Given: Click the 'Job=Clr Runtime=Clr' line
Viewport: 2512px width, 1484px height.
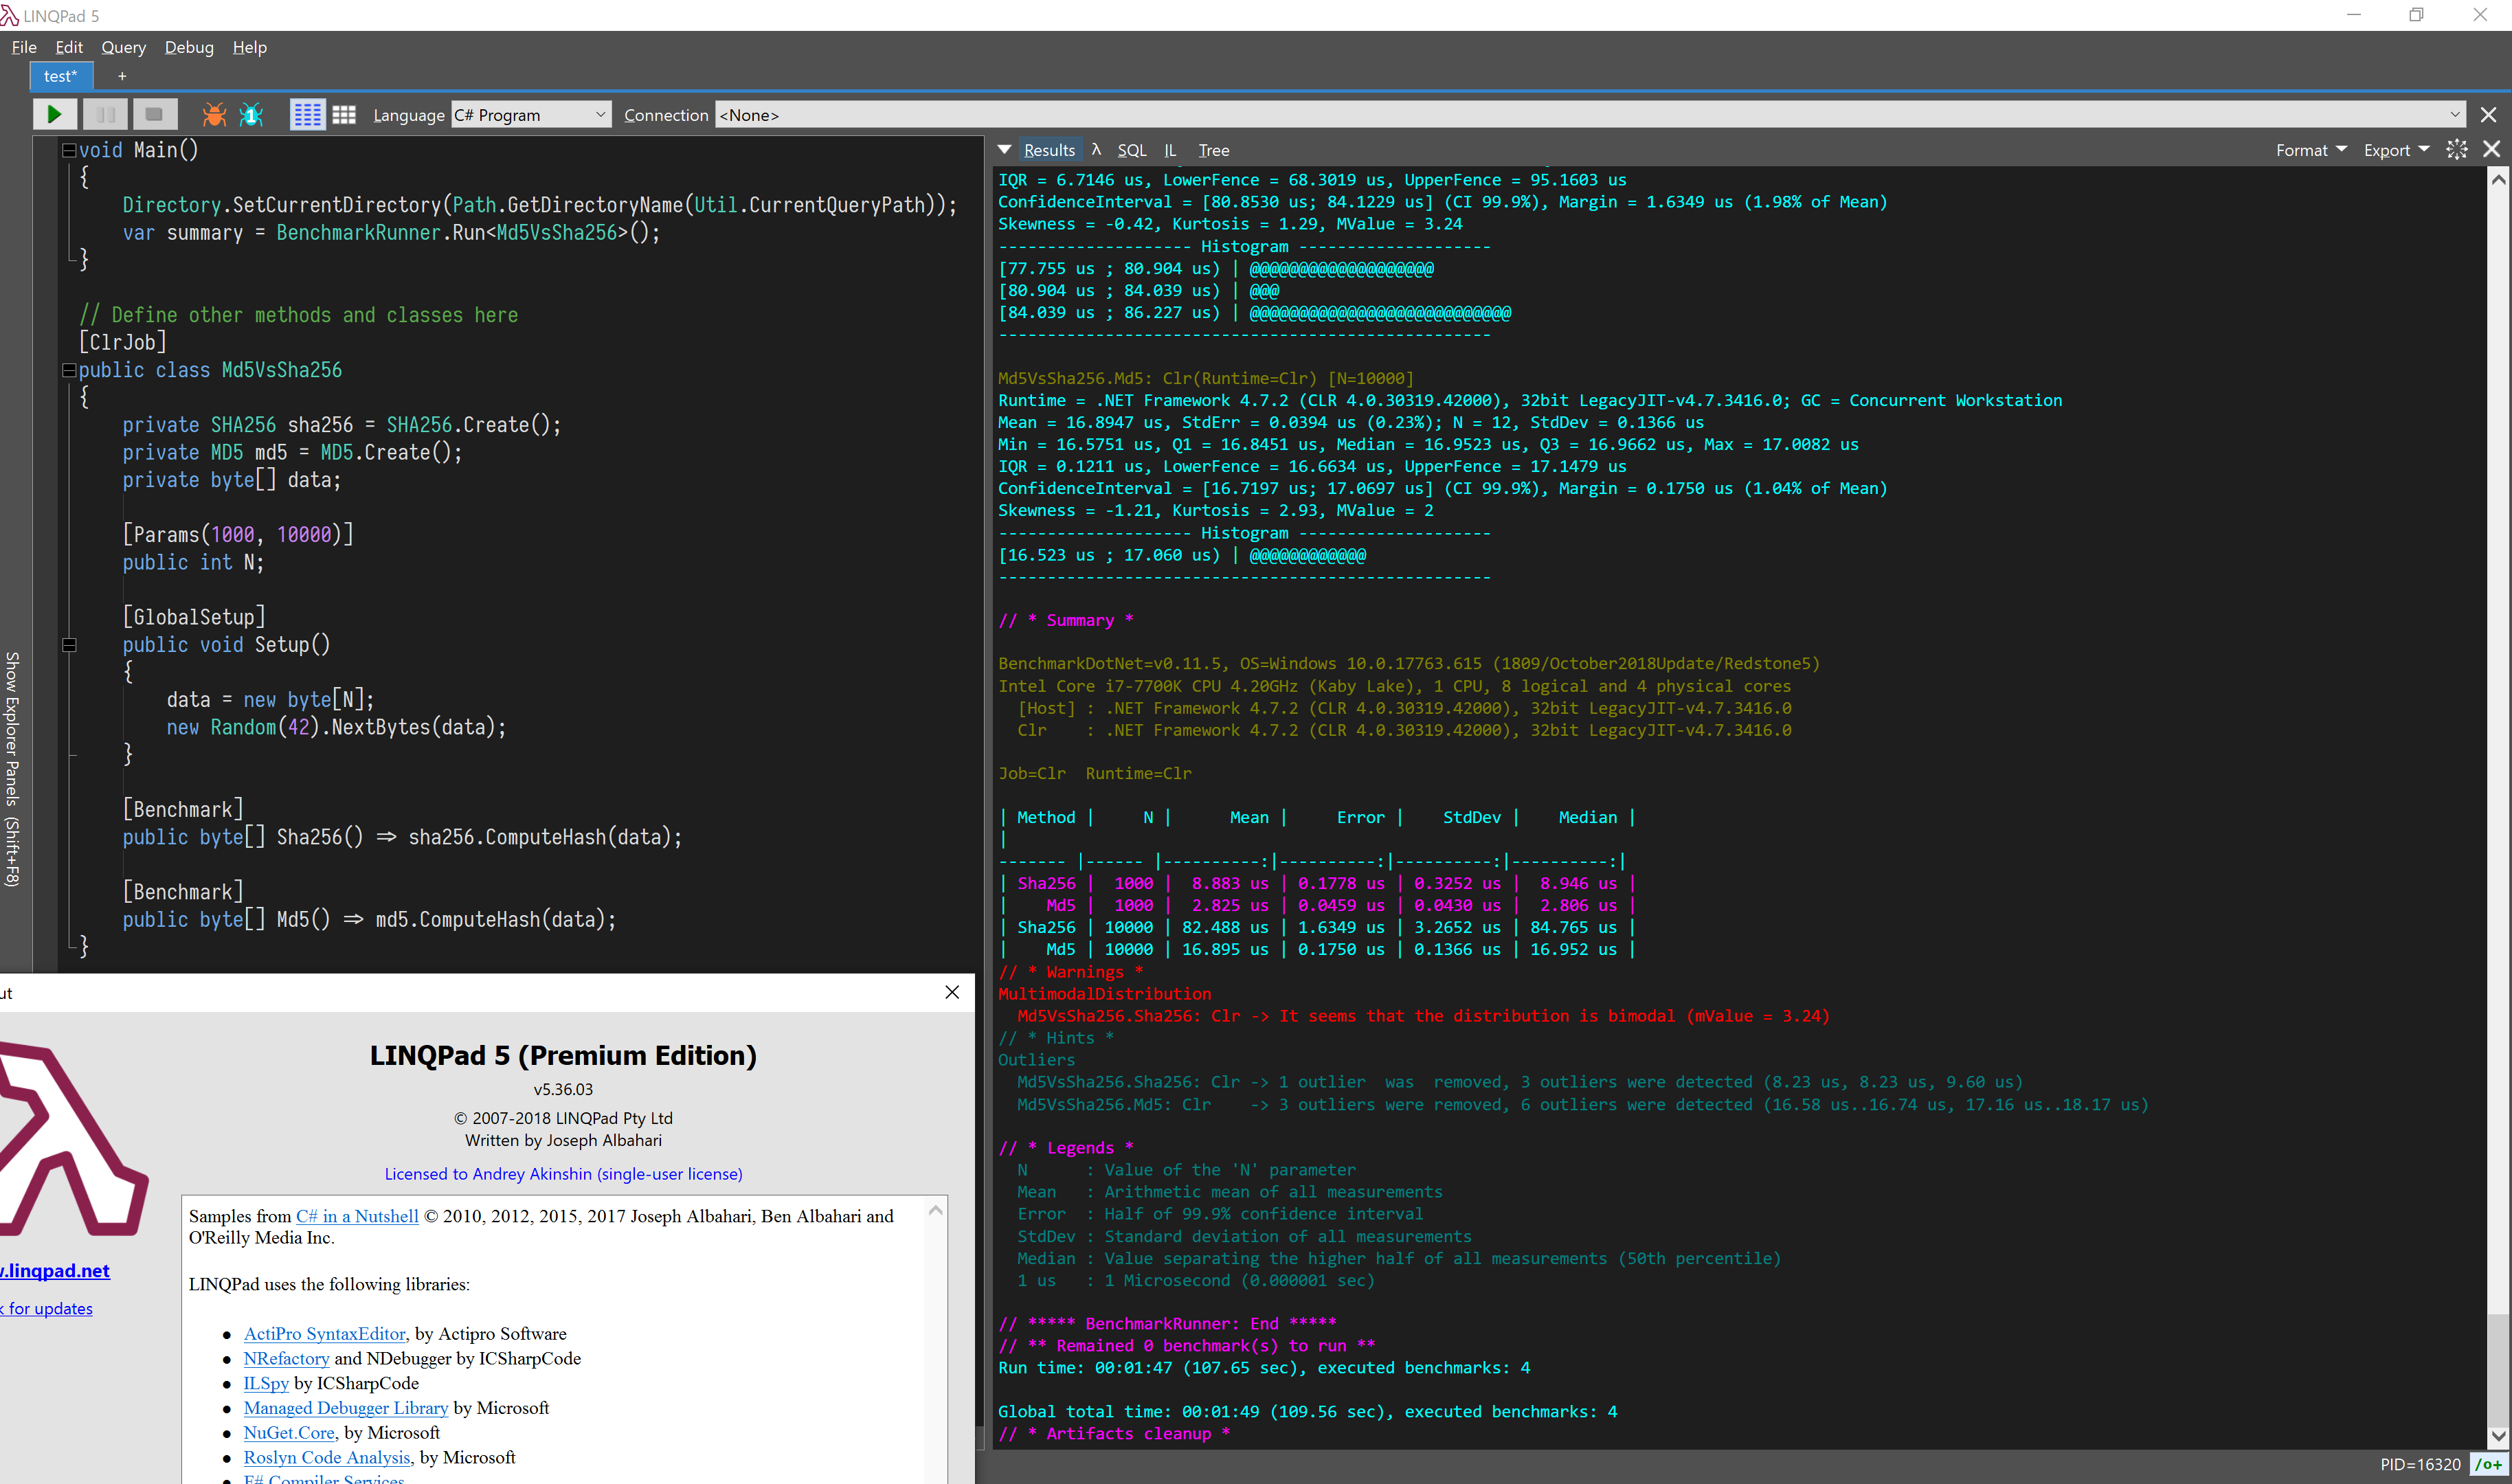Looking at the screenshot, I should click(x=1095, y=773).
